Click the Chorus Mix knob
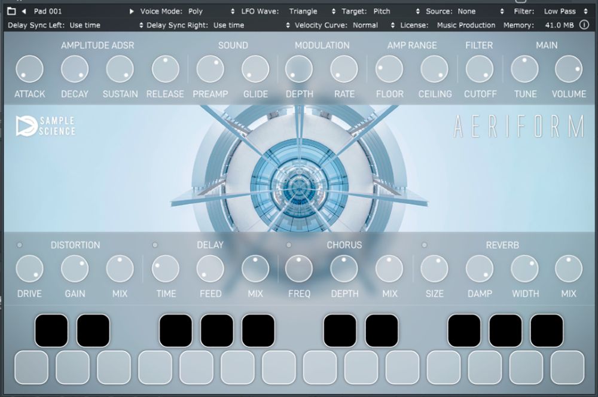 click(389, 269)
